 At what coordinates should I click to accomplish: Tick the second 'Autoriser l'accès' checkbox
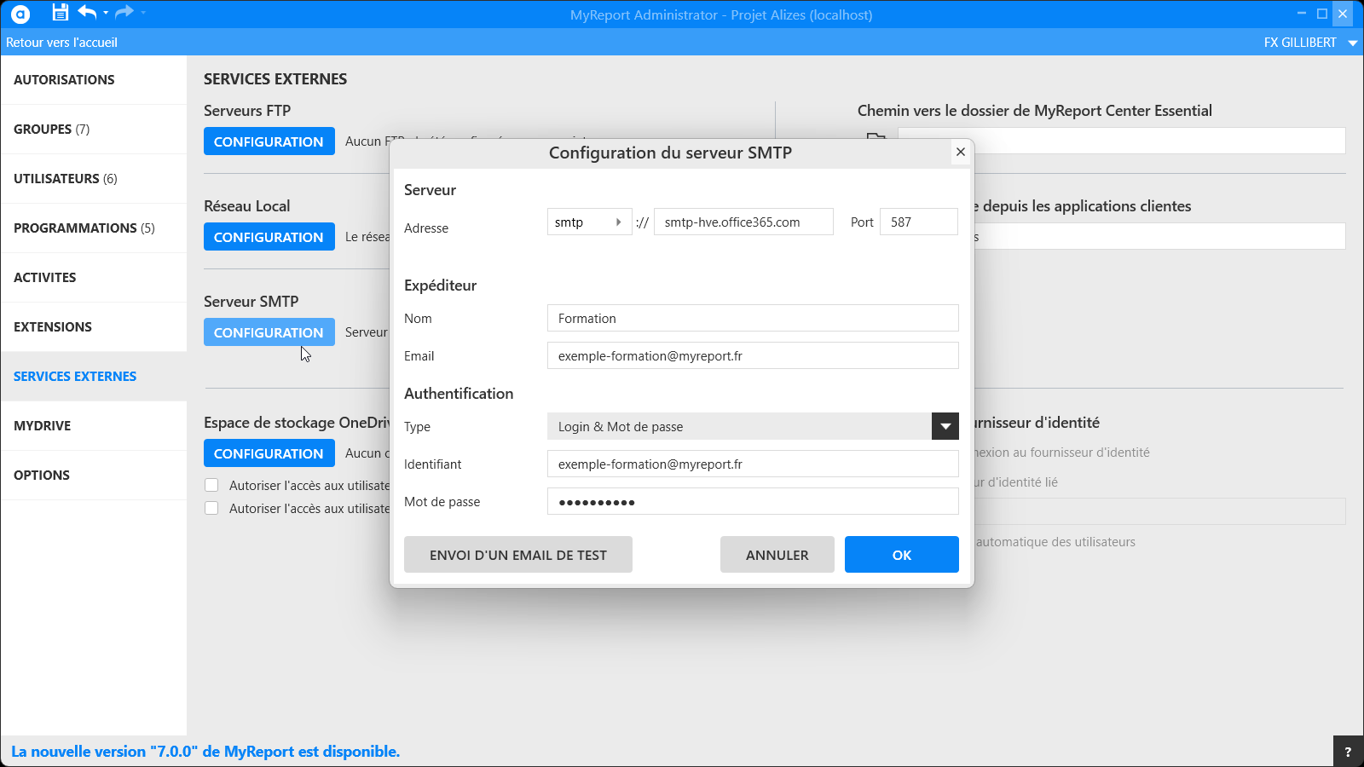point(211,508)
